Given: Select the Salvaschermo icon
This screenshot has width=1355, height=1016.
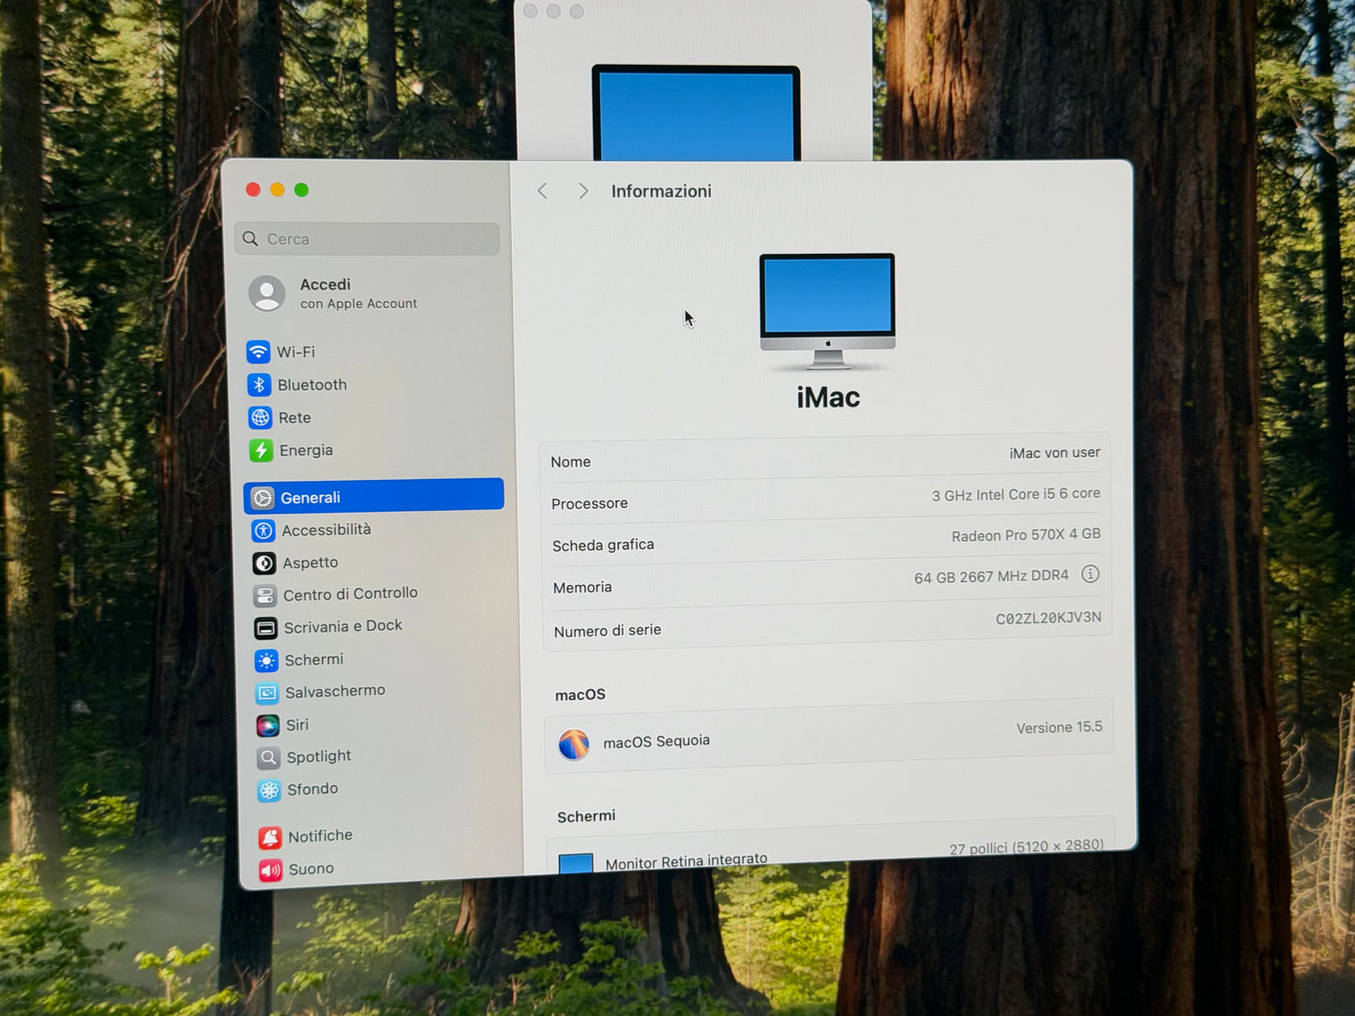Looking at the screenshot, I should [x=267, y=693].
